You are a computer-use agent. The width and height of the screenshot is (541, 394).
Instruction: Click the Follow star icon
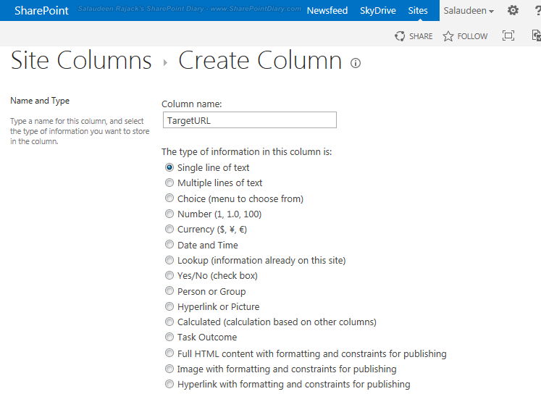(448, 36)
